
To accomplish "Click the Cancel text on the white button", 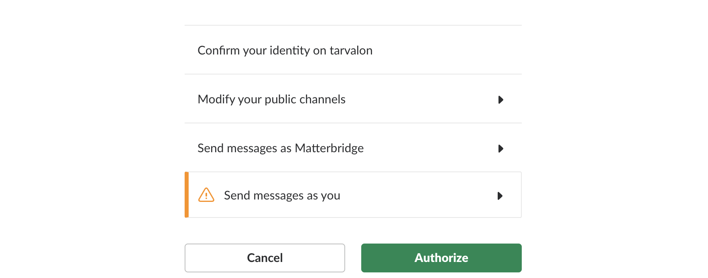I will pyautogui.click(x=265, y=258).
